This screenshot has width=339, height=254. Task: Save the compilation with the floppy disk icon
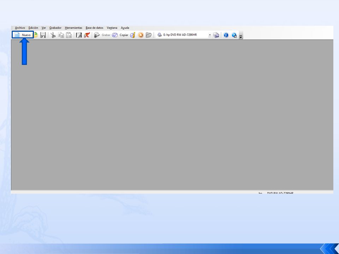(43, 35)
